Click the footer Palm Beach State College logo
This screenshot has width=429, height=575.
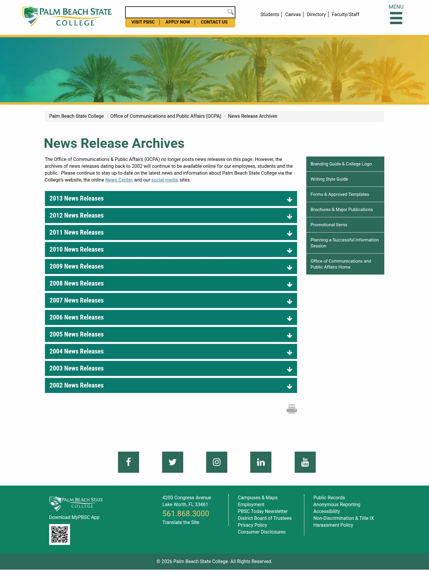point(76,503)
